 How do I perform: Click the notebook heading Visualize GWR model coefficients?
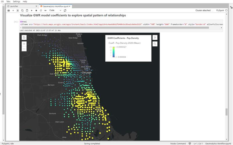pyautogui.click(x=73, y=15)
